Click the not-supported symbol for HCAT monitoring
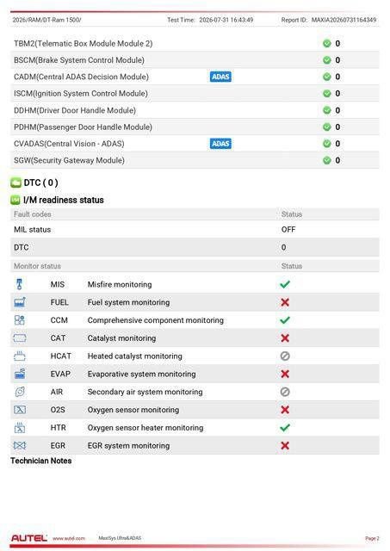Viewport: 390px width, 551px height. 285,356
